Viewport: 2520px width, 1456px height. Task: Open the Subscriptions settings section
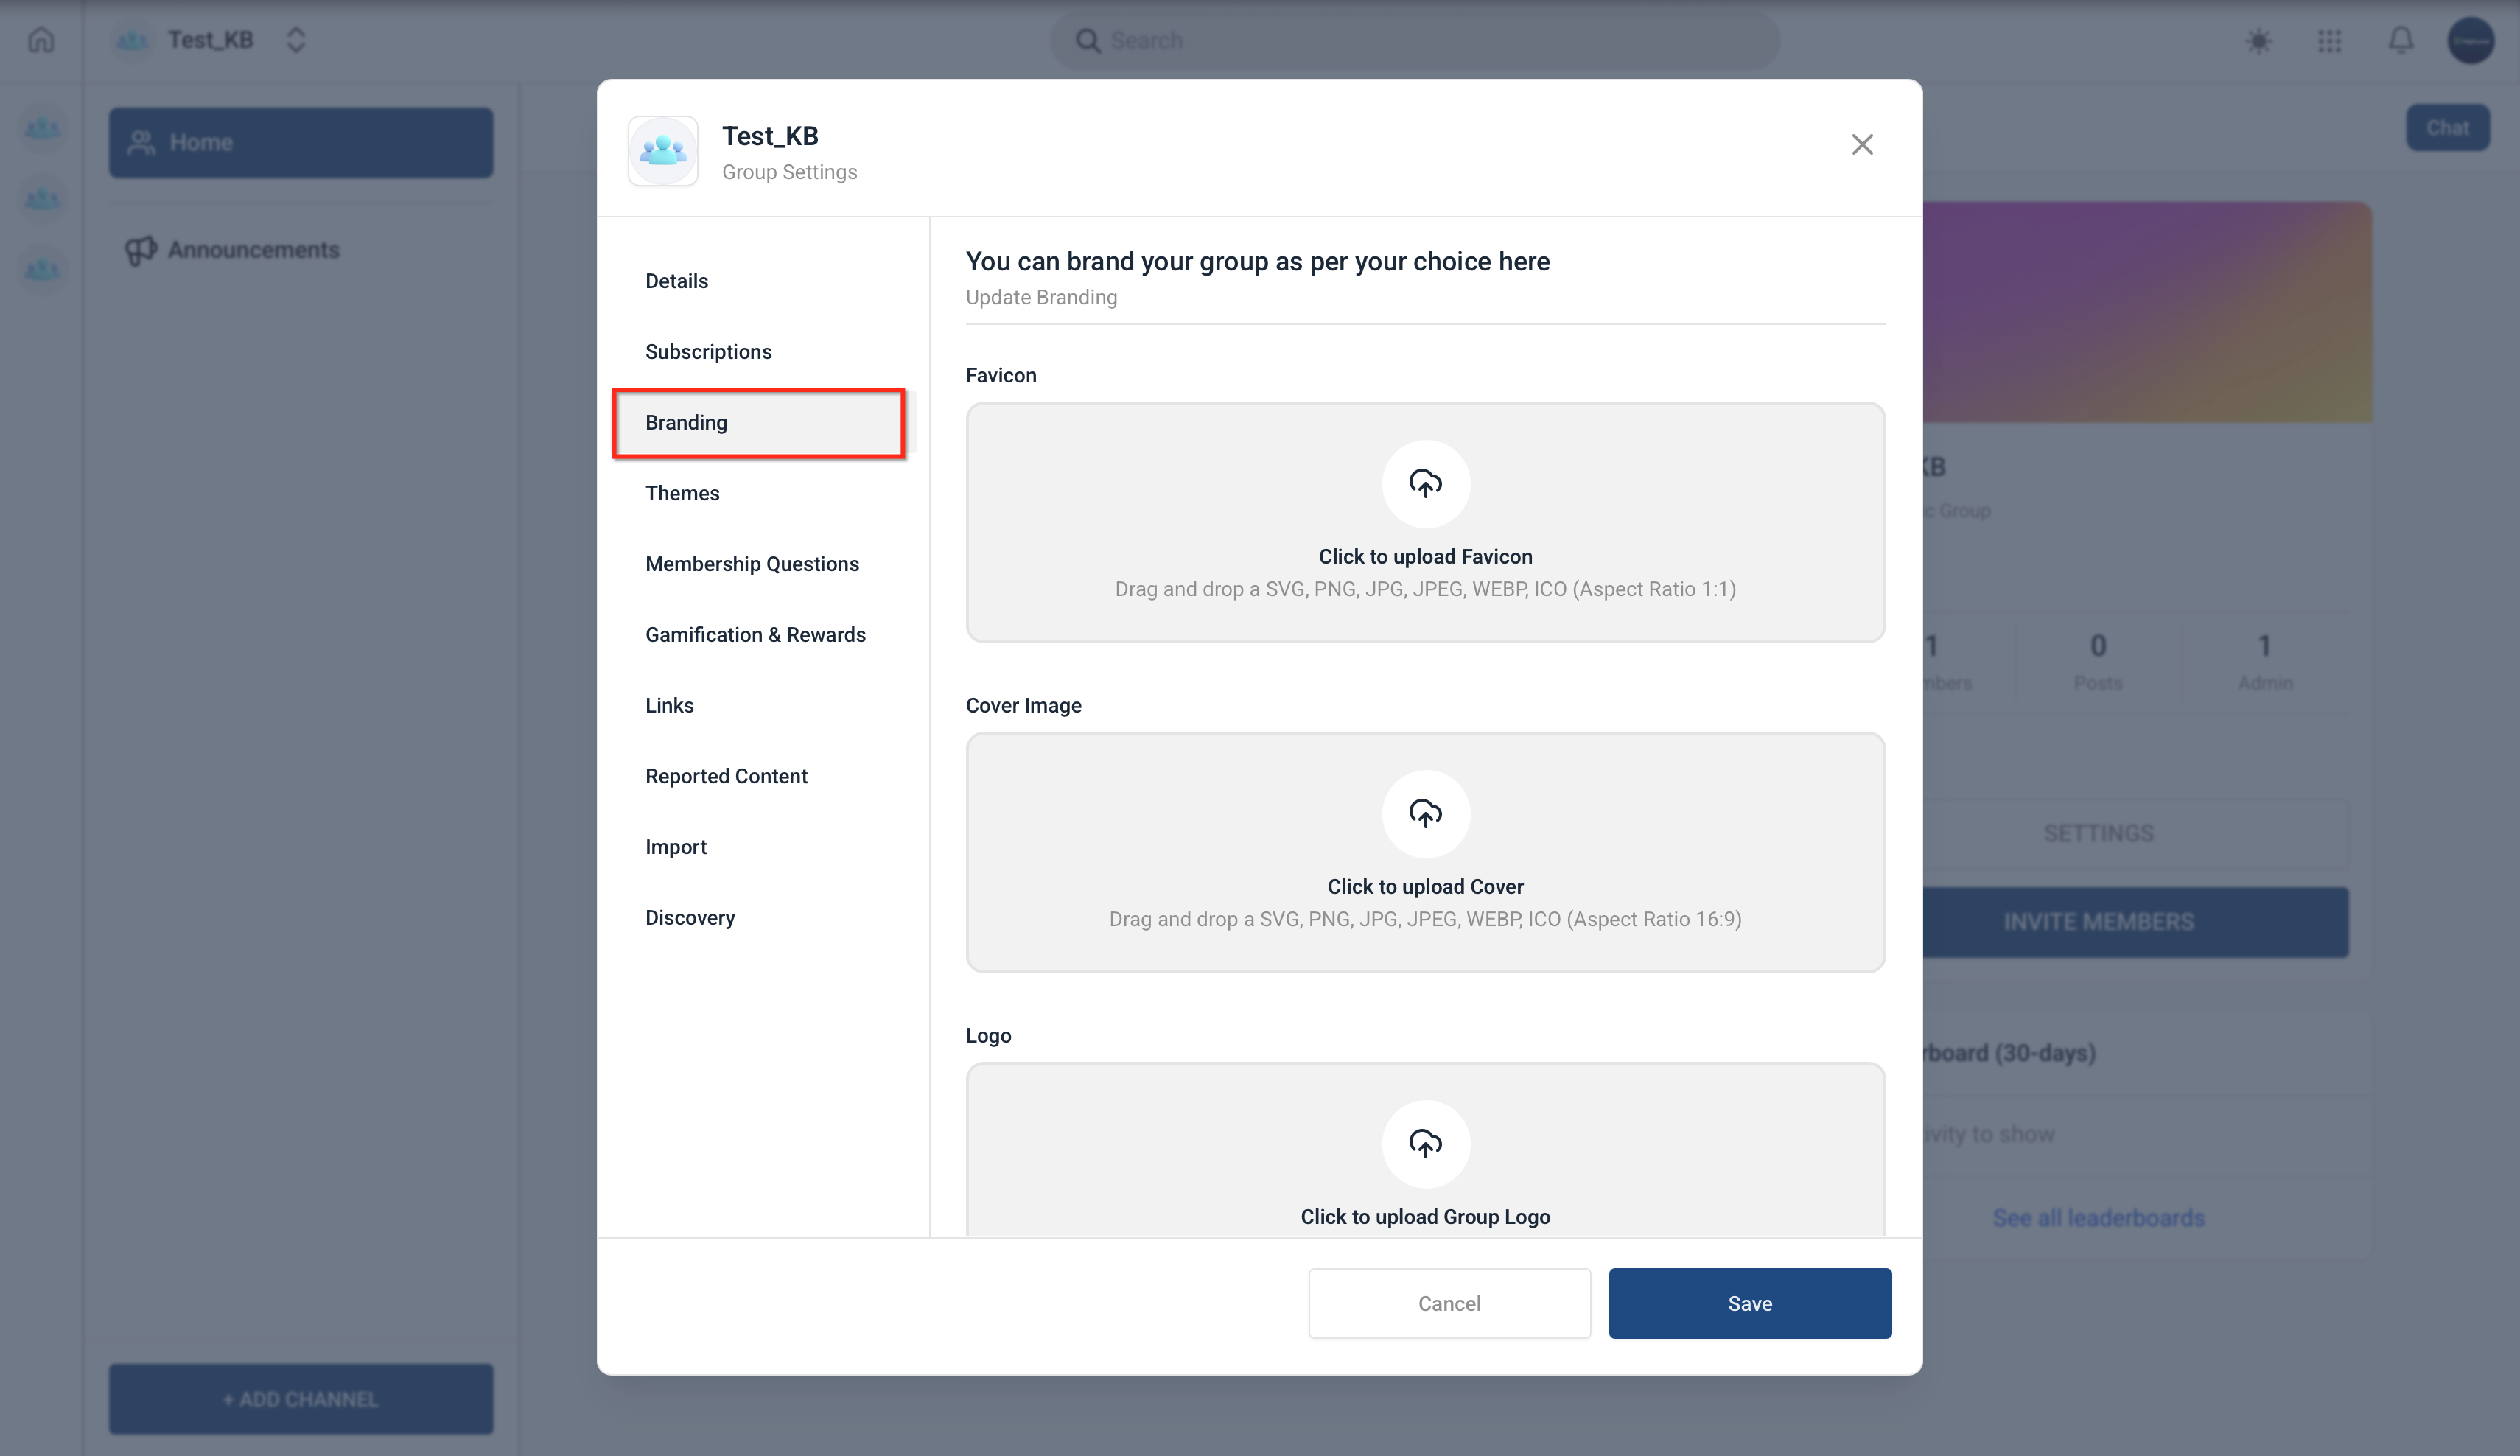[764, 352]
